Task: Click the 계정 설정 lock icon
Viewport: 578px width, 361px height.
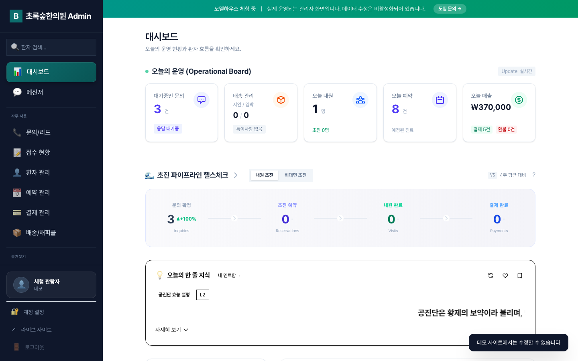Action: (x=15, y=312)
